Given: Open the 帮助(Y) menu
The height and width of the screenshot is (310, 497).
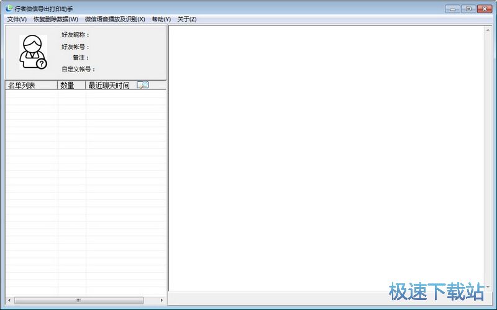Looking at the screenshot, I should [x=161, y=19].
